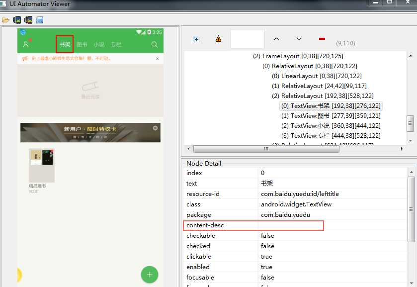This screenshot has height=287, width=417.
Task: Click the class value android.widget.TextView
Action: pyautogui.click(x=296, y=204)
